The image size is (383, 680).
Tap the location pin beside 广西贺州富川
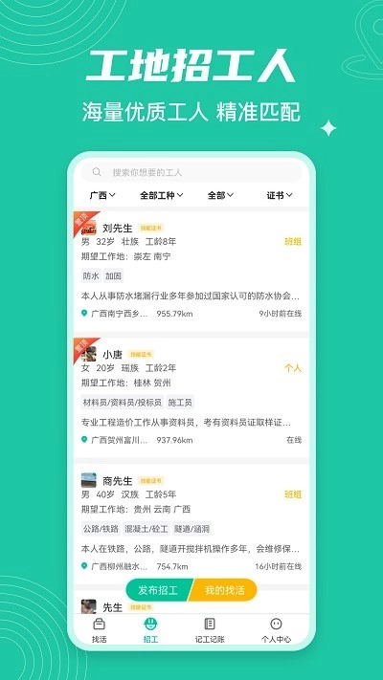pos(84,440)
